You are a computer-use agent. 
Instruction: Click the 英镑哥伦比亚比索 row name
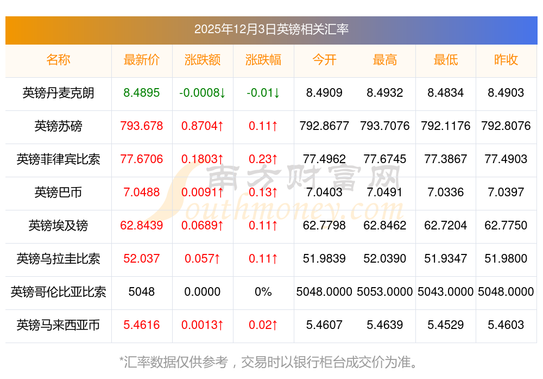point(58,292)
